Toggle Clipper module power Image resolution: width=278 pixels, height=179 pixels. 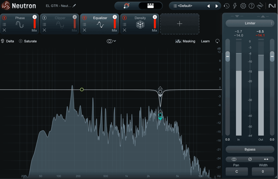pyautogui.click(x=44, y=18)
